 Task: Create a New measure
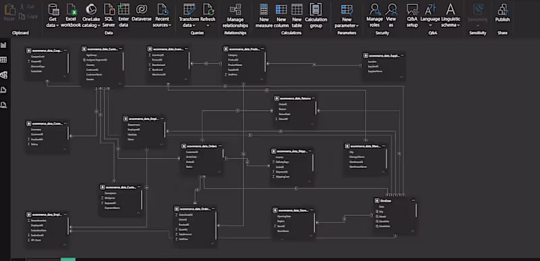pyautogui.click(x=264, y=16)
